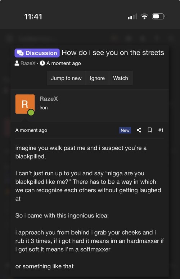Share post using the share icon
Screen dimensions: 180x279
(139, 130)
